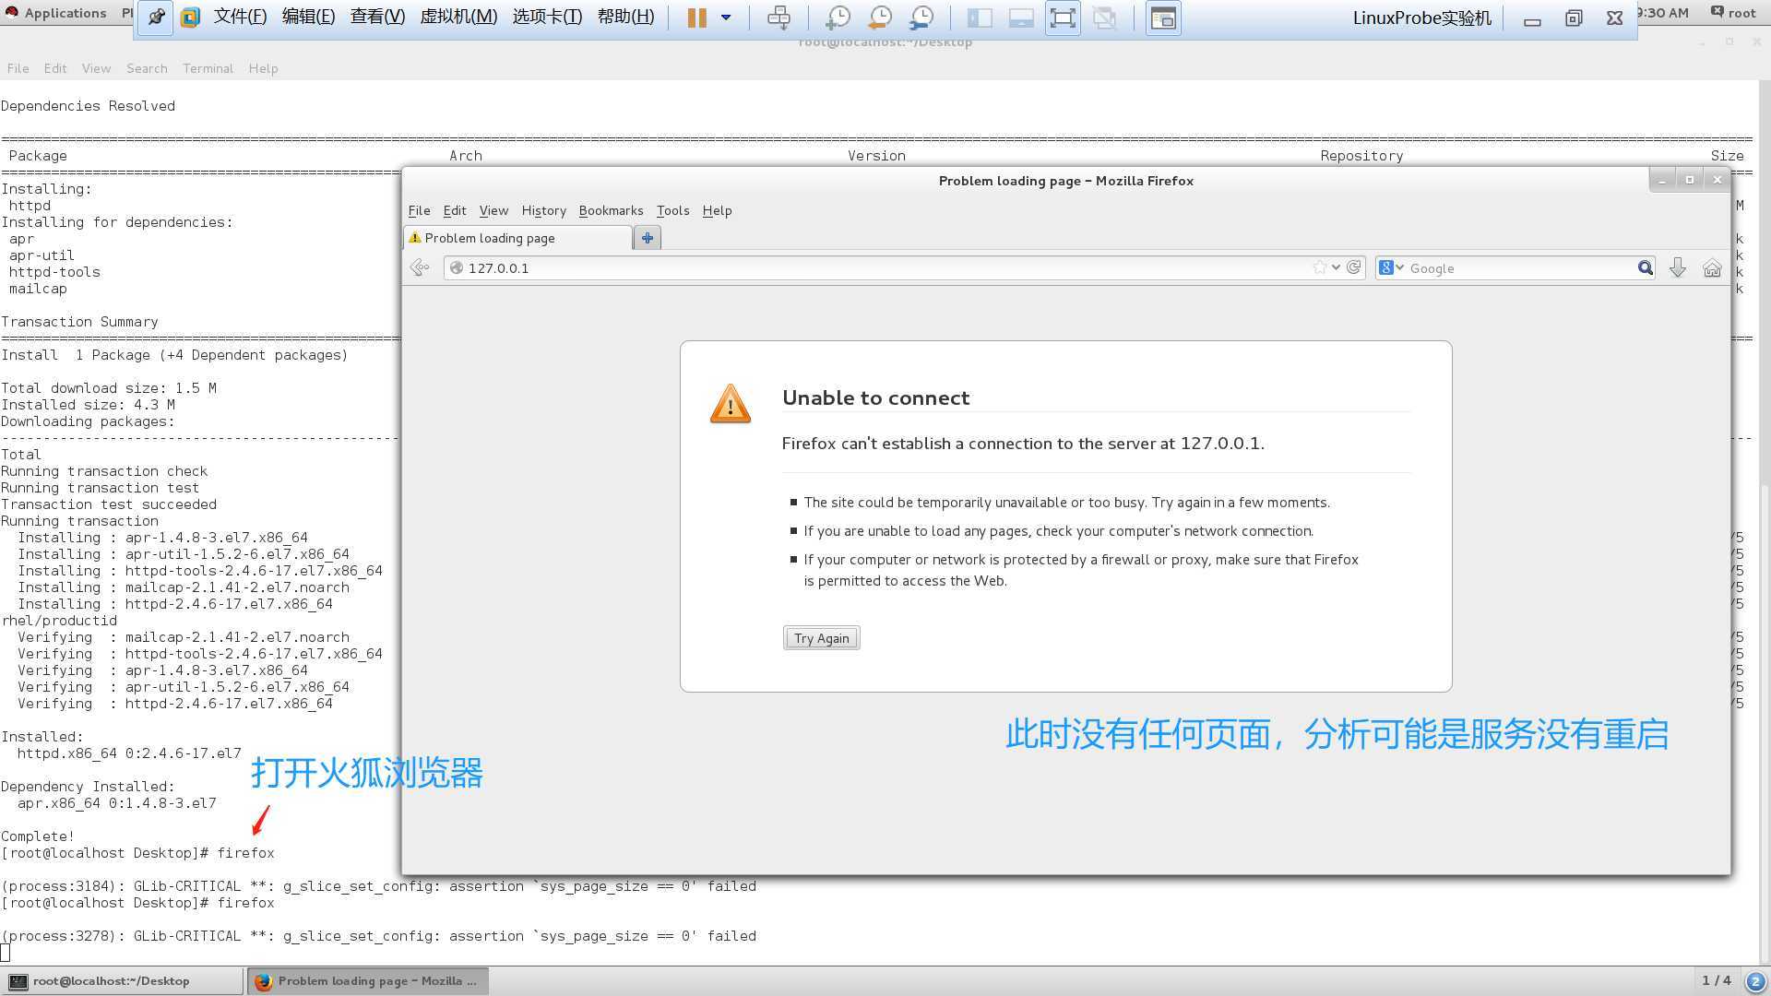The height and width of the screenshot is (996, 1771).
Task: Click the pin icon on VMware toolbar
Action: coord(155,18)
